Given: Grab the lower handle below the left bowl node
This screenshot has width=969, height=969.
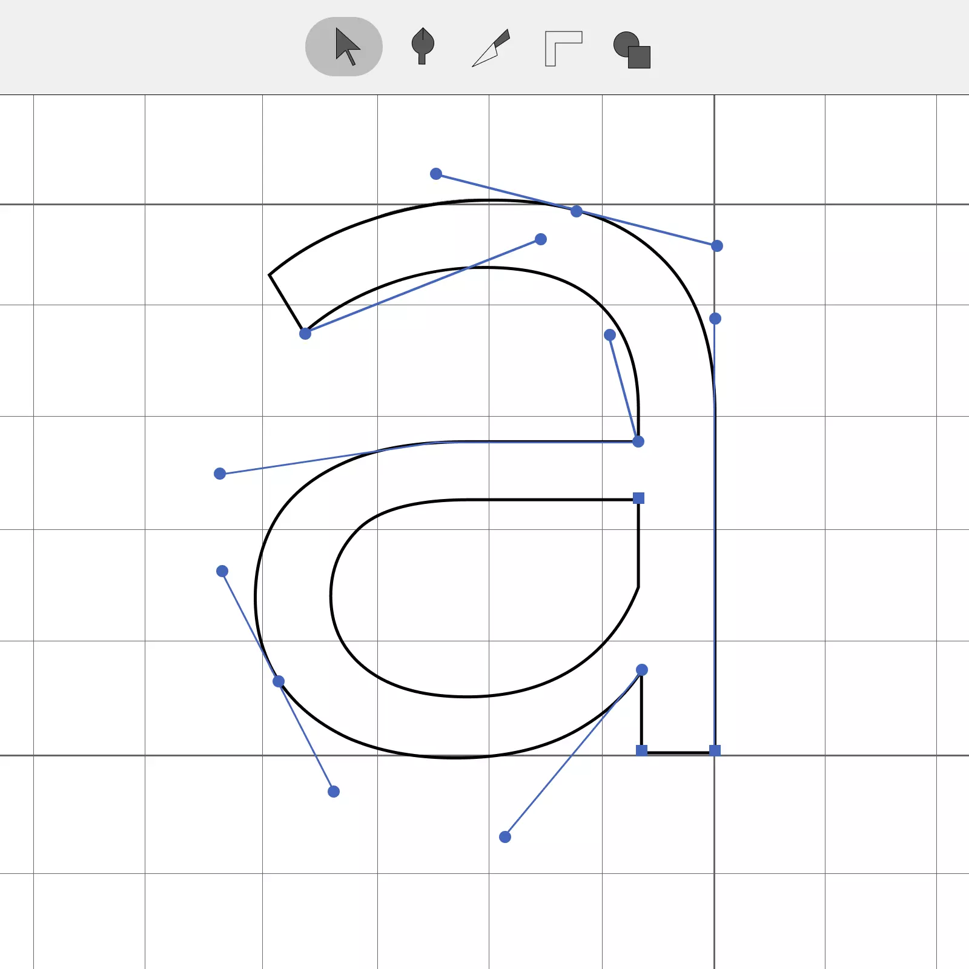Looking at the screenshot, I should click(334, 792).
